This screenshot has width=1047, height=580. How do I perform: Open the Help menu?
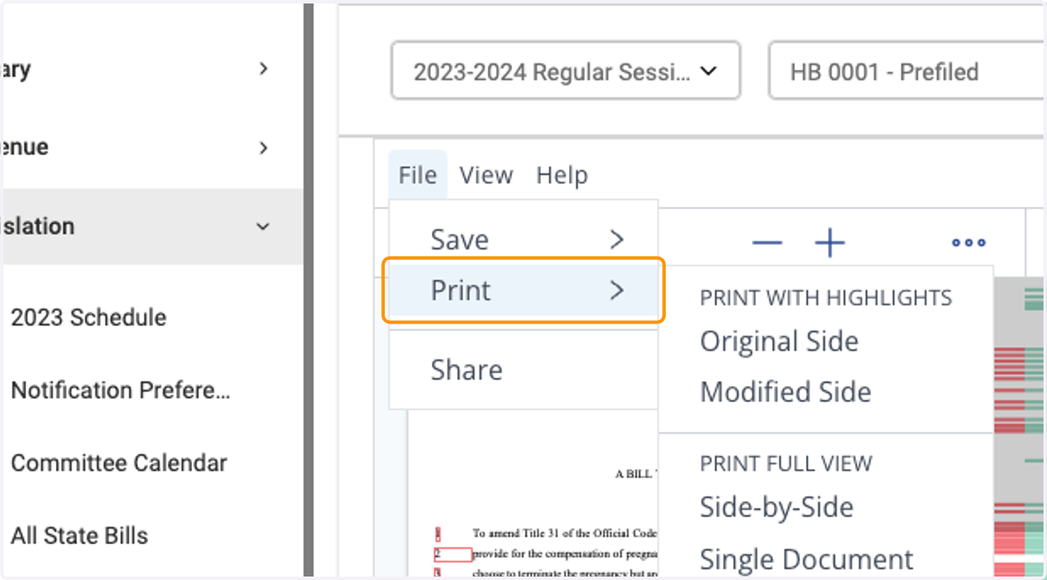click(x=562, y=174)
